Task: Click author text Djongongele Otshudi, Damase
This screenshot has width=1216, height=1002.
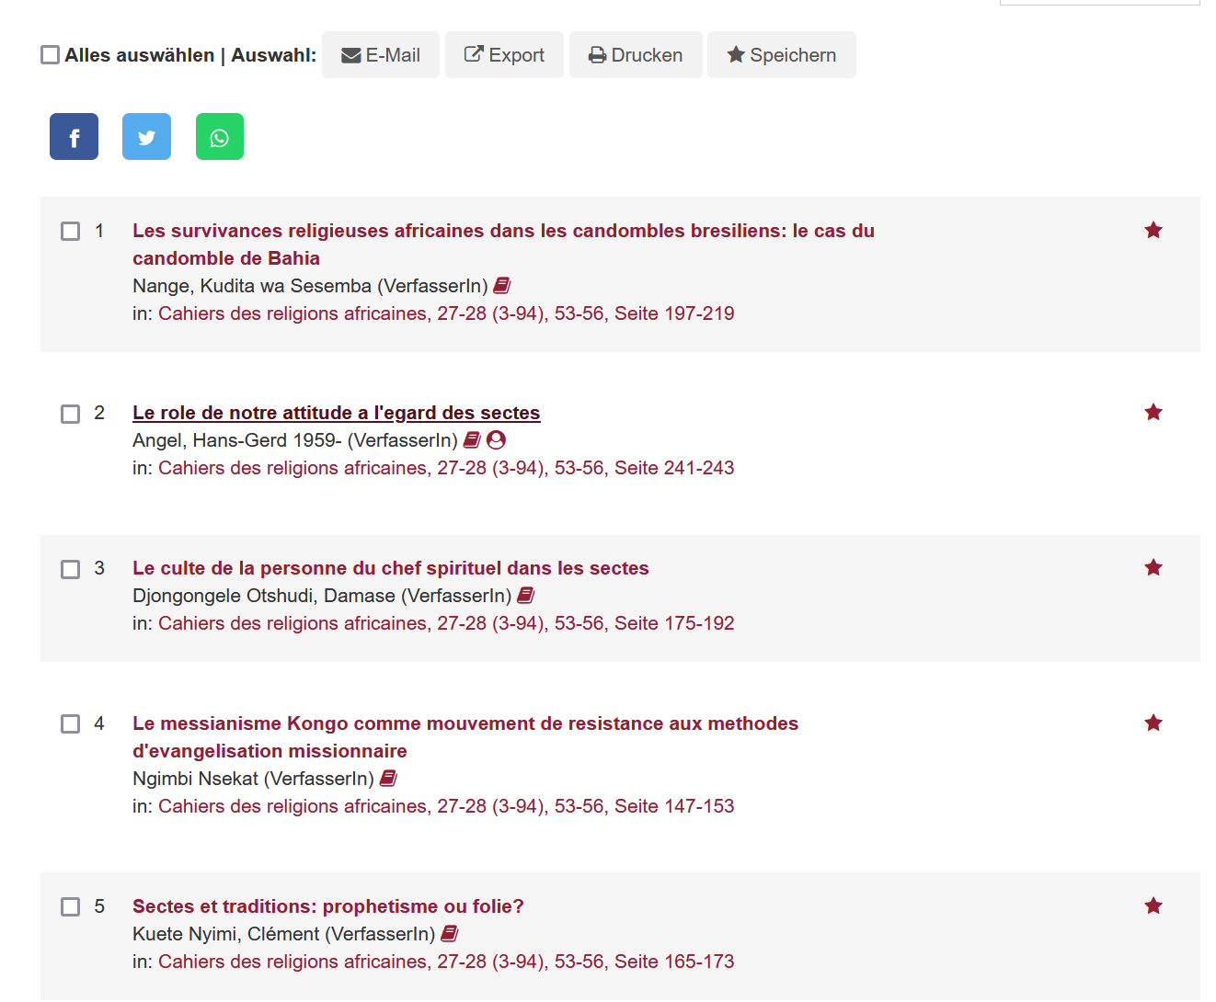Action: [264, 596]
